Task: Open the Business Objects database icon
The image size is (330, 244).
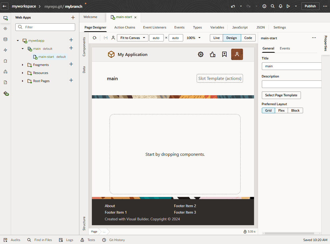Action: 5,39
